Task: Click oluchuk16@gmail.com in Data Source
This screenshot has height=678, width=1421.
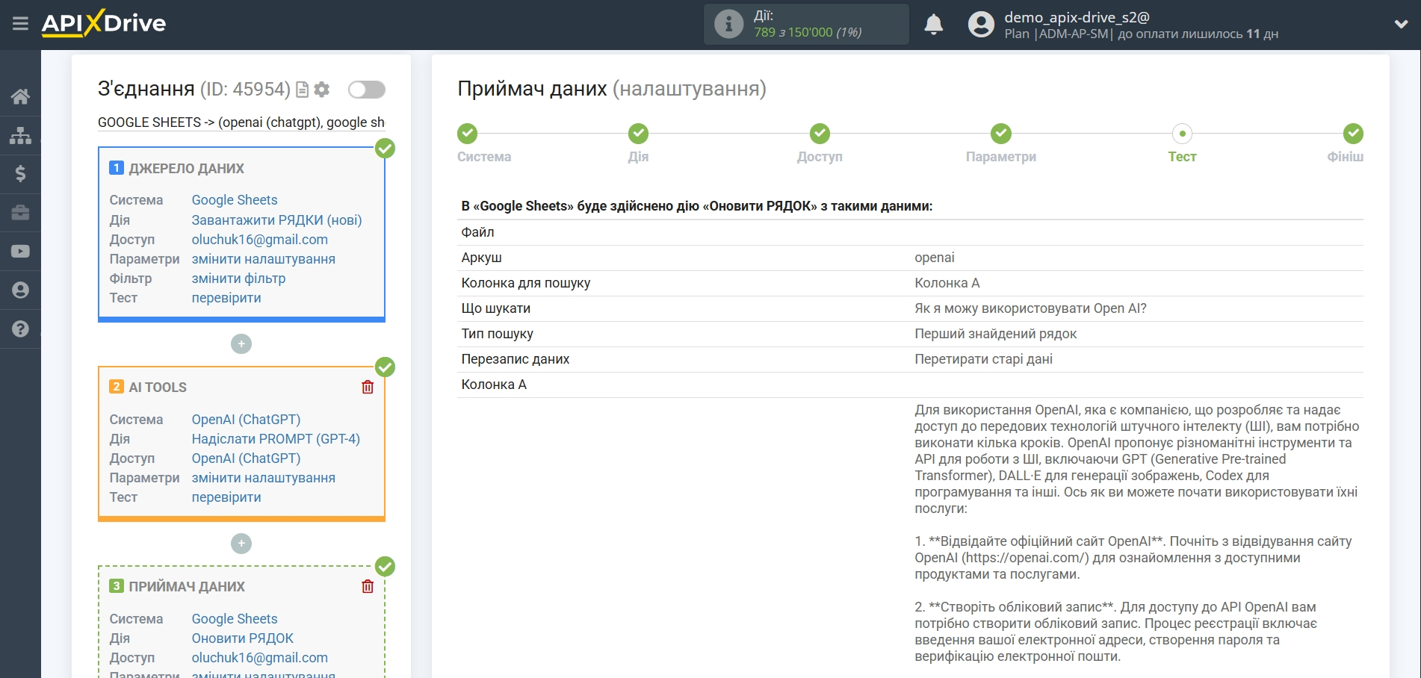Action: (x=260, y=240)
